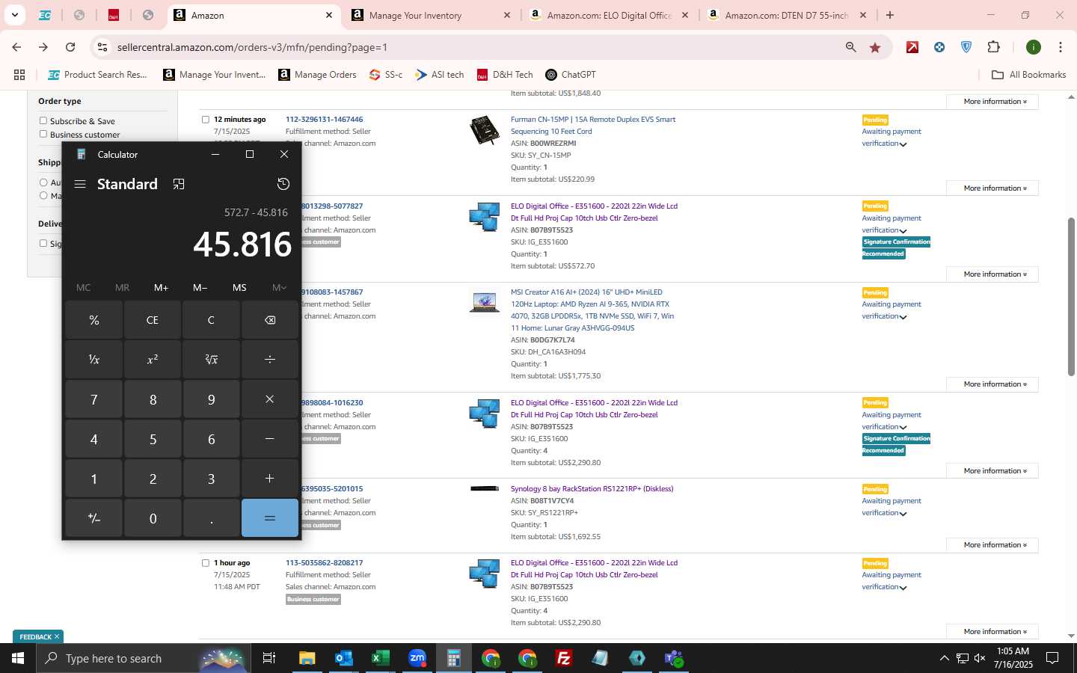Open Chrome apps grid icon
1077x673 pixels.
19,75
